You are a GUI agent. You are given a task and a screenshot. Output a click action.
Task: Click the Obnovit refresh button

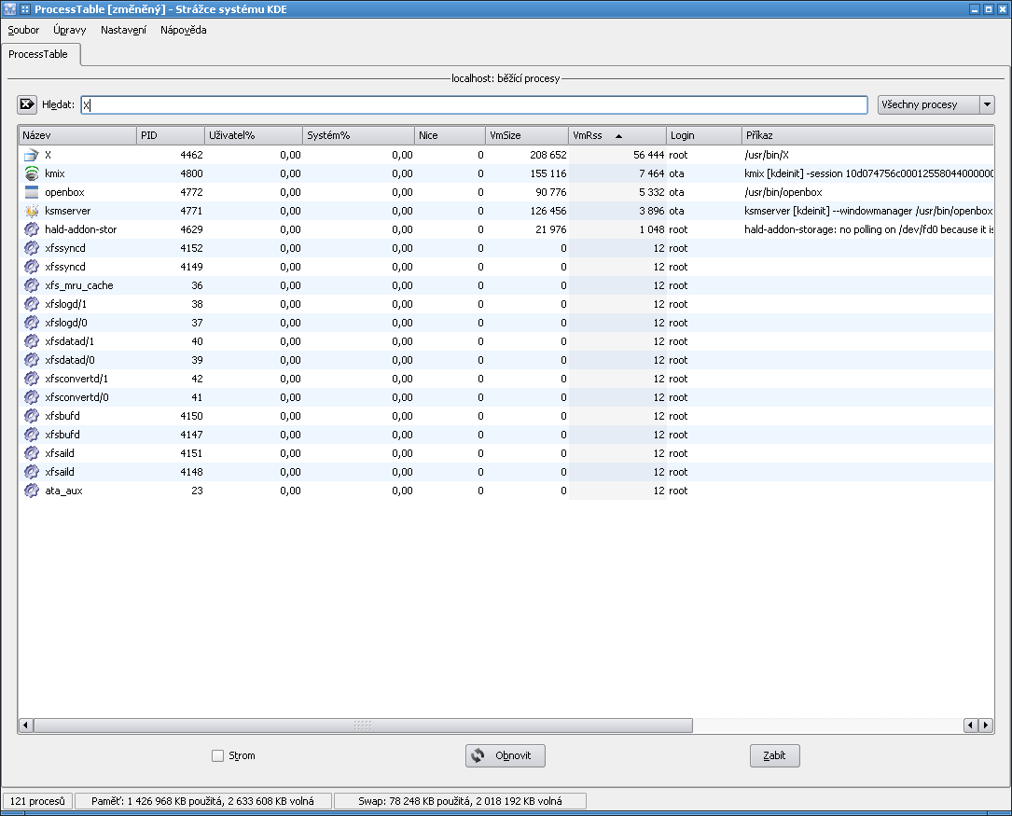click(506, 756)
